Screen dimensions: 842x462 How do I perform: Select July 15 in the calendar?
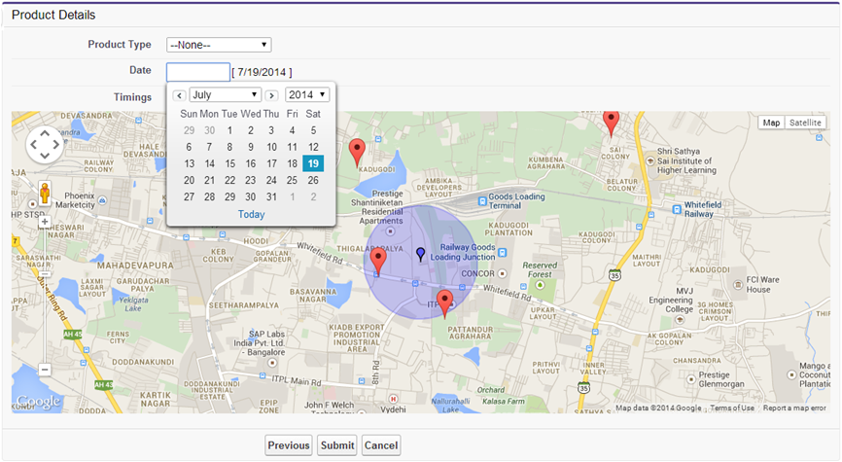point(229,163)
